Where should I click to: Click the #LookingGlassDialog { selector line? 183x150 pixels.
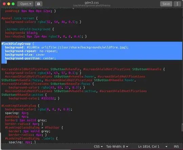pyautogui.click(x=20, y=106)
